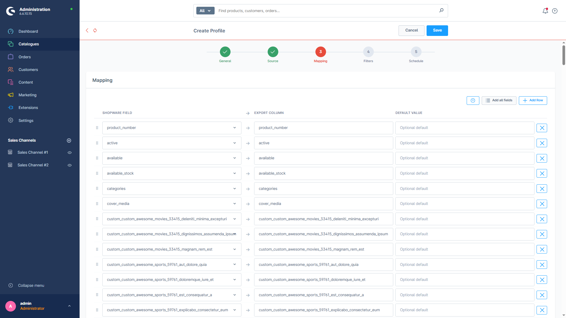Select the Mapping step
The image size is (566, 318).
coord(321,52)
